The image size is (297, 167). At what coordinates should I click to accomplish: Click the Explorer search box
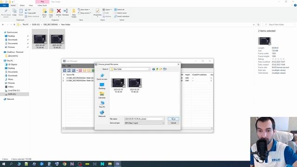pos(279,25)
